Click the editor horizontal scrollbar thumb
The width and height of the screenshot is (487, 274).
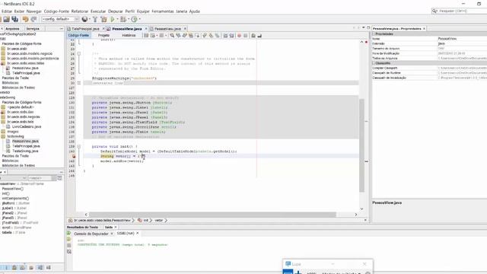[212, 215]
